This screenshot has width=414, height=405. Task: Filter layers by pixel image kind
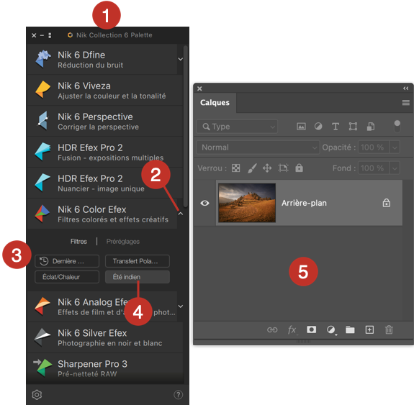click(301, 127)
